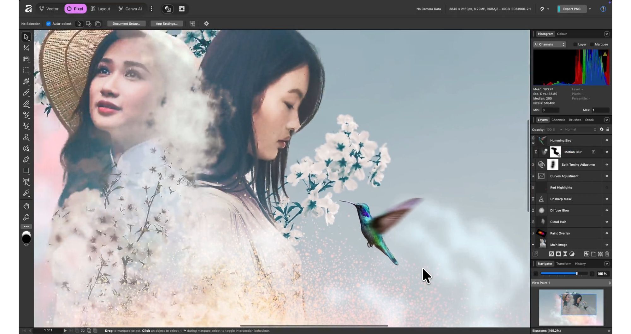Select the Move tool in the toolbar

pos(26,37)
